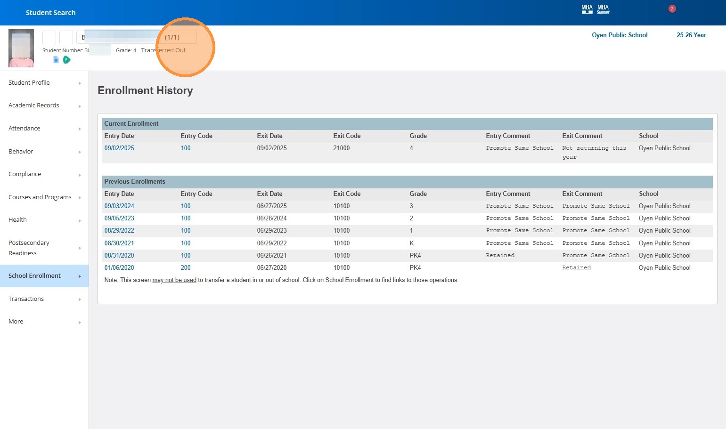Click the red notification badge
This screenshot has height=429, width=726.
click(672, 9)
